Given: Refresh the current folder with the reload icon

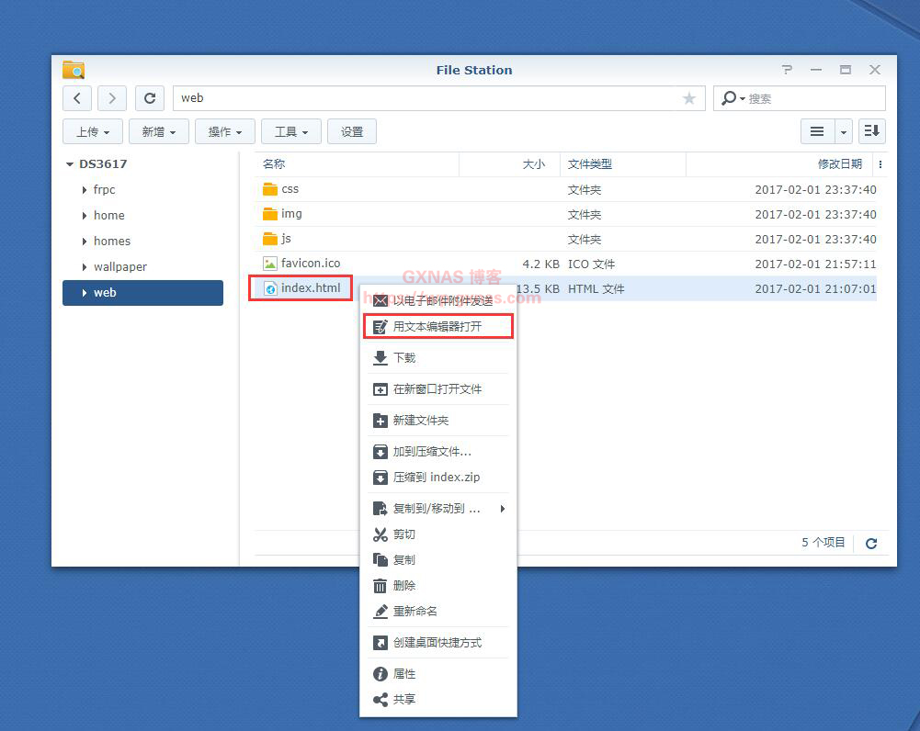Looking at the screenshot, I should pos(150,98).
